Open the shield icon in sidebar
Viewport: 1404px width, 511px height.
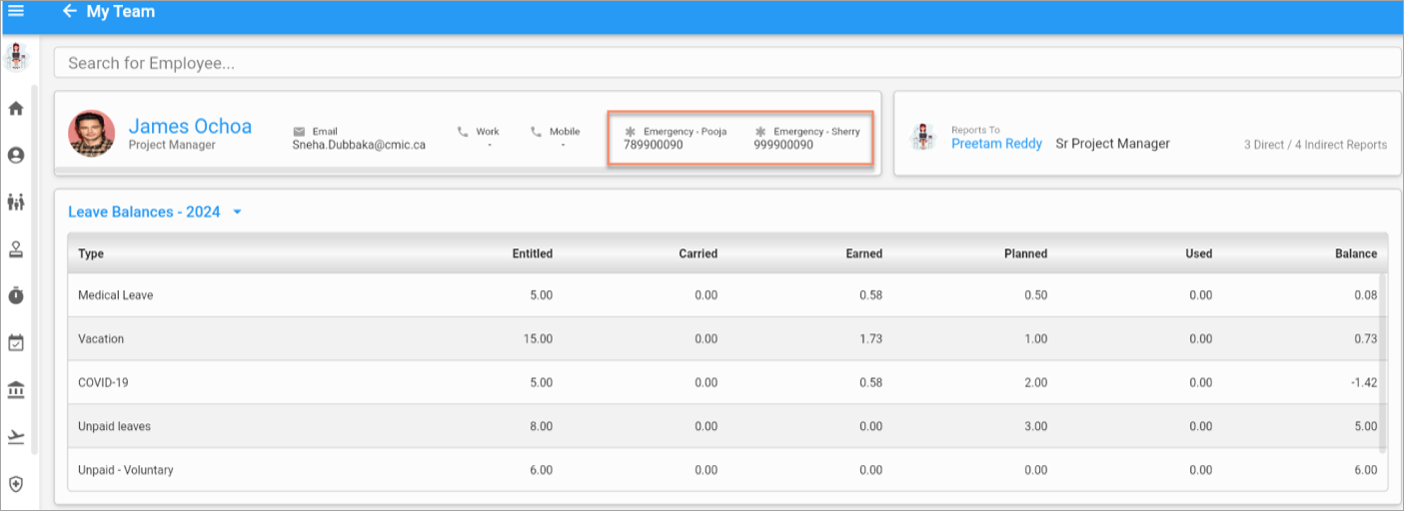pyautogui.click(x=16, y=483)
